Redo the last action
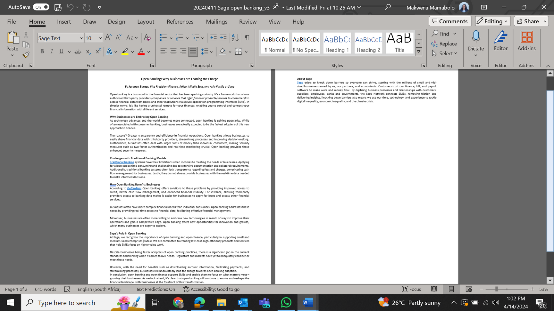554x311 pixels. [x=87, y=7]
